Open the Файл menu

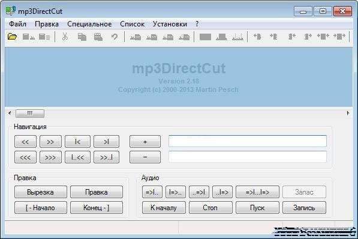(17, 24)
